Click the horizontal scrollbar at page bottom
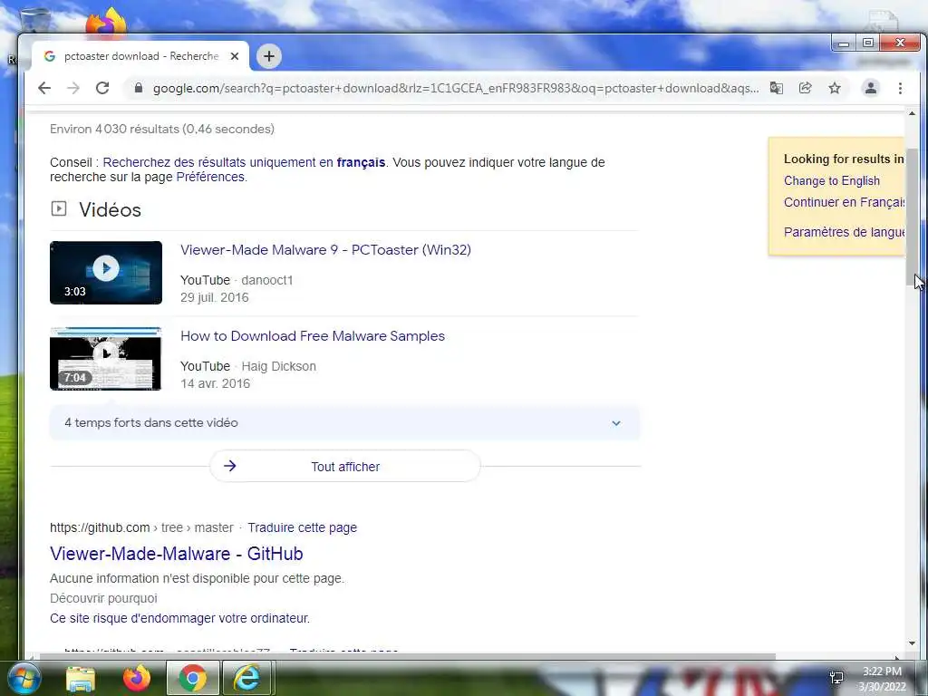The height and width of the screenshot is (696, 928). pyautogui.click(x=407, y=656)
